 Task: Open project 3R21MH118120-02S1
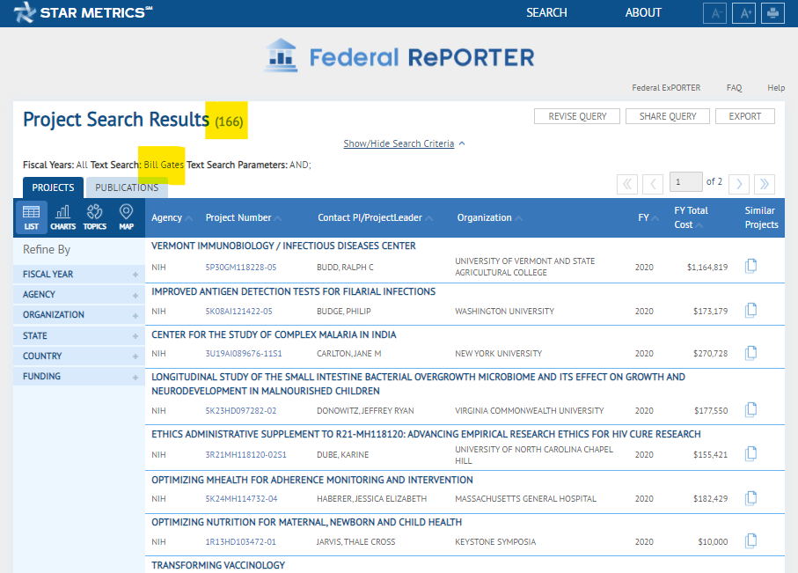coord(245,454)
